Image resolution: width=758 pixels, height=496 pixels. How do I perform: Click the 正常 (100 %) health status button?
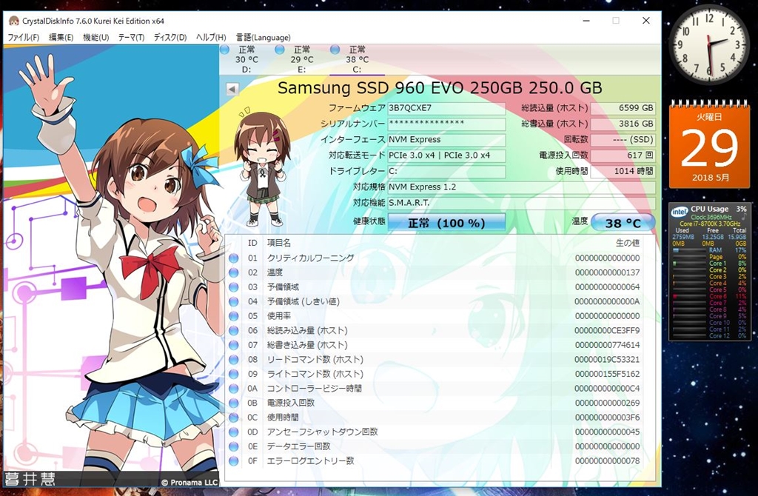pos(446,223)
